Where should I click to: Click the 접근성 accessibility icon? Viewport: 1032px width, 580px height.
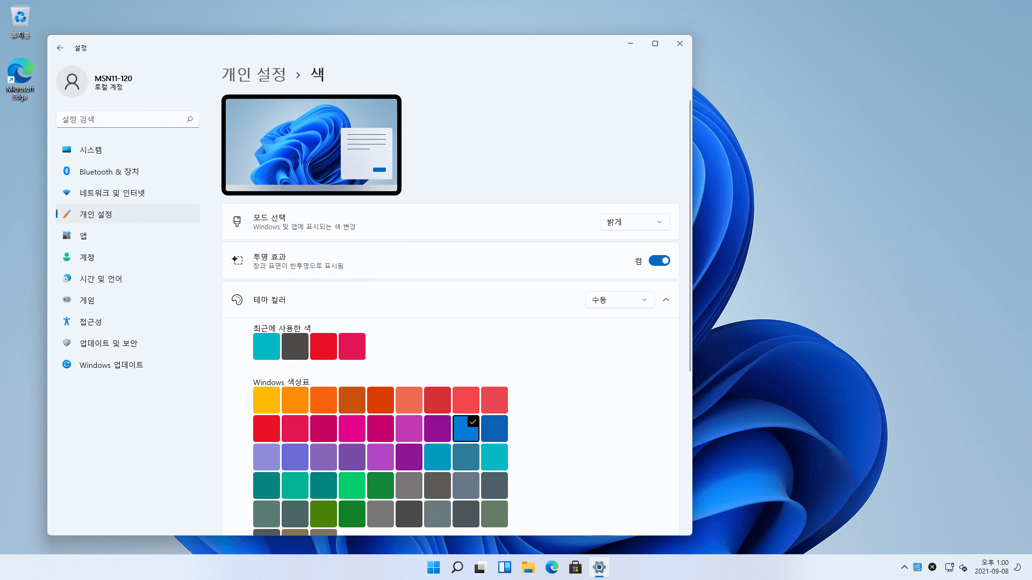point(67,322)
